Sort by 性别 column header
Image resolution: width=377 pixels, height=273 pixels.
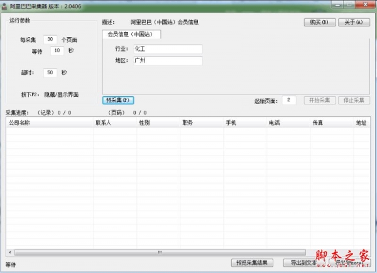[x=158, y=123]
